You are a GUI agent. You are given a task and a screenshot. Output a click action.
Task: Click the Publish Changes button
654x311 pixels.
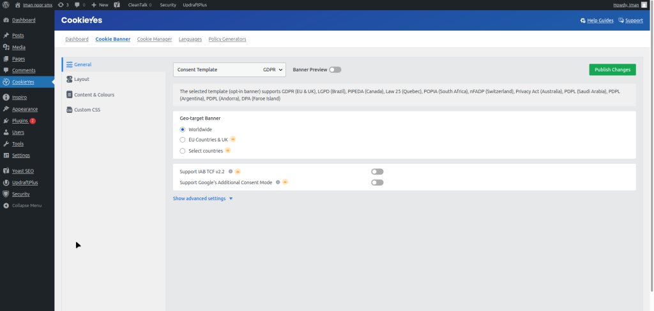(612, 69)
